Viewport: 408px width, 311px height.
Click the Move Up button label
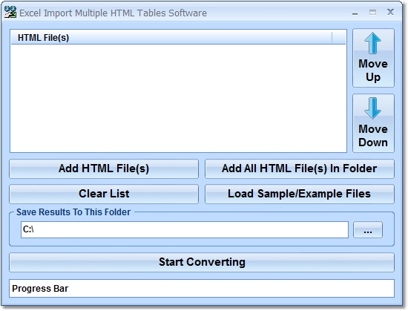tap(373, 71)
